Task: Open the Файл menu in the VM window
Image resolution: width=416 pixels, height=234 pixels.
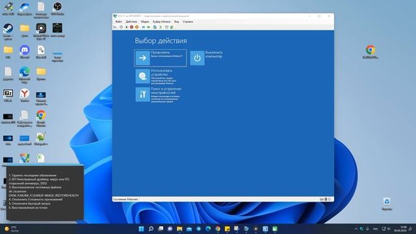Action: [x=118, y=21]
